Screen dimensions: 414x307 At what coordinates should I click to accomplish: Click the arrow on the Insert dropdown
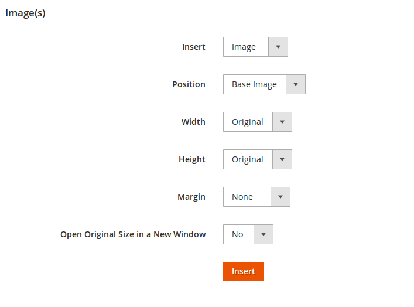coord(278,47)
